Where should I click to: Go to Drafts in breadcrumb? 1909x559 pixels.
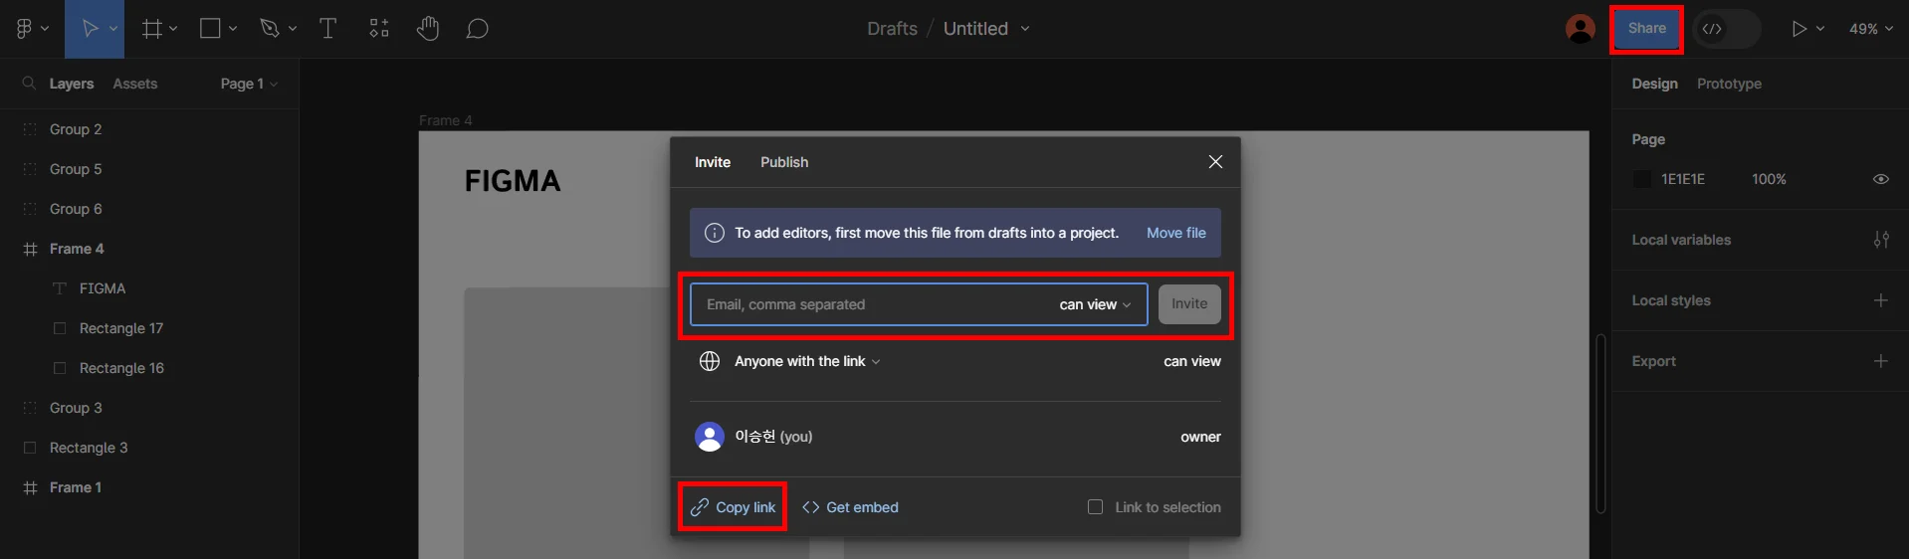892,29
